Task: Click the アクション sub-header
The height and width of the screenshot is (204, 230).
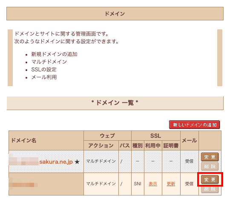Action: click(x=101, y=145)
